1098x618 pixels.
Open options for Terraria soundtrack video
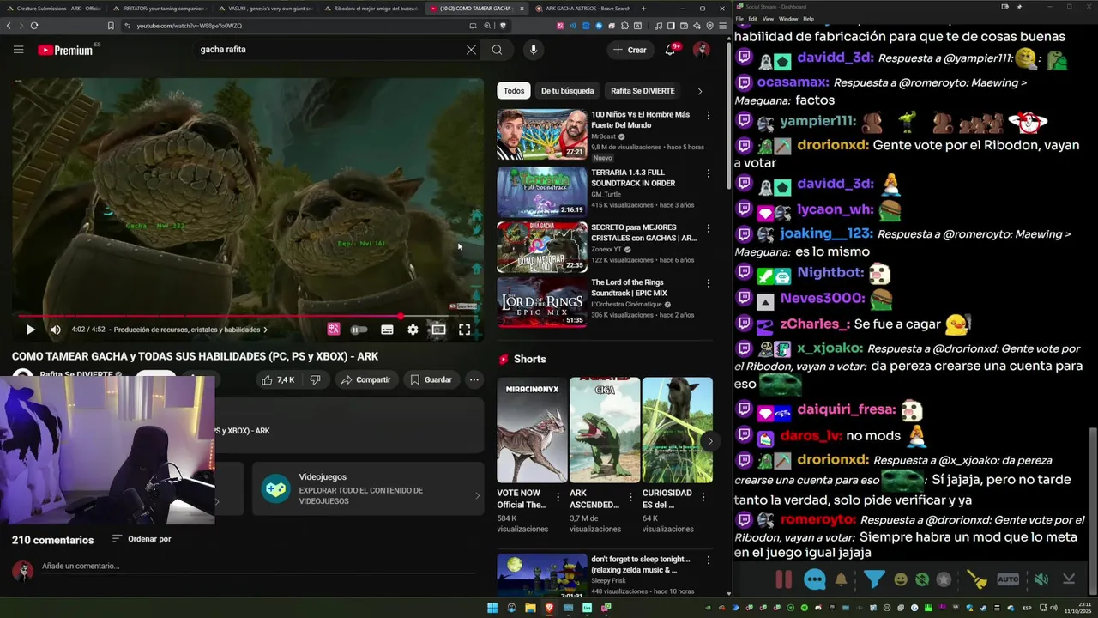point(708,173)
